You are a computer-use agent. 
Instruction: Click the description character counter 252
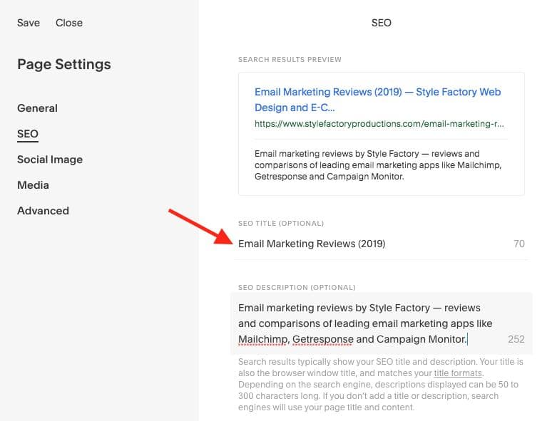pos(516,339)
